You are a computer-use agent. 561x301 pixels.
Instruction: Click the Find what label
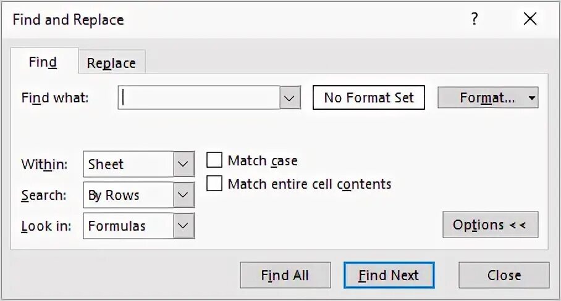click(55, 97)
